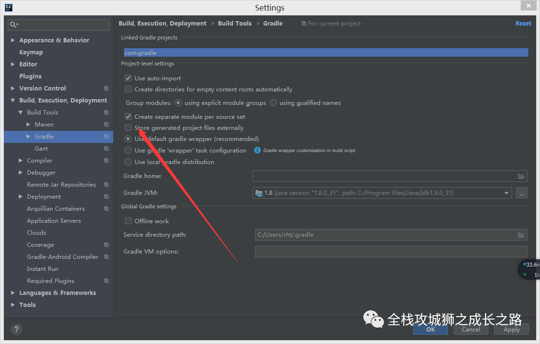Screen dimensions: 540x344
Task: Click the Apply button
Action: coord(512,329)
